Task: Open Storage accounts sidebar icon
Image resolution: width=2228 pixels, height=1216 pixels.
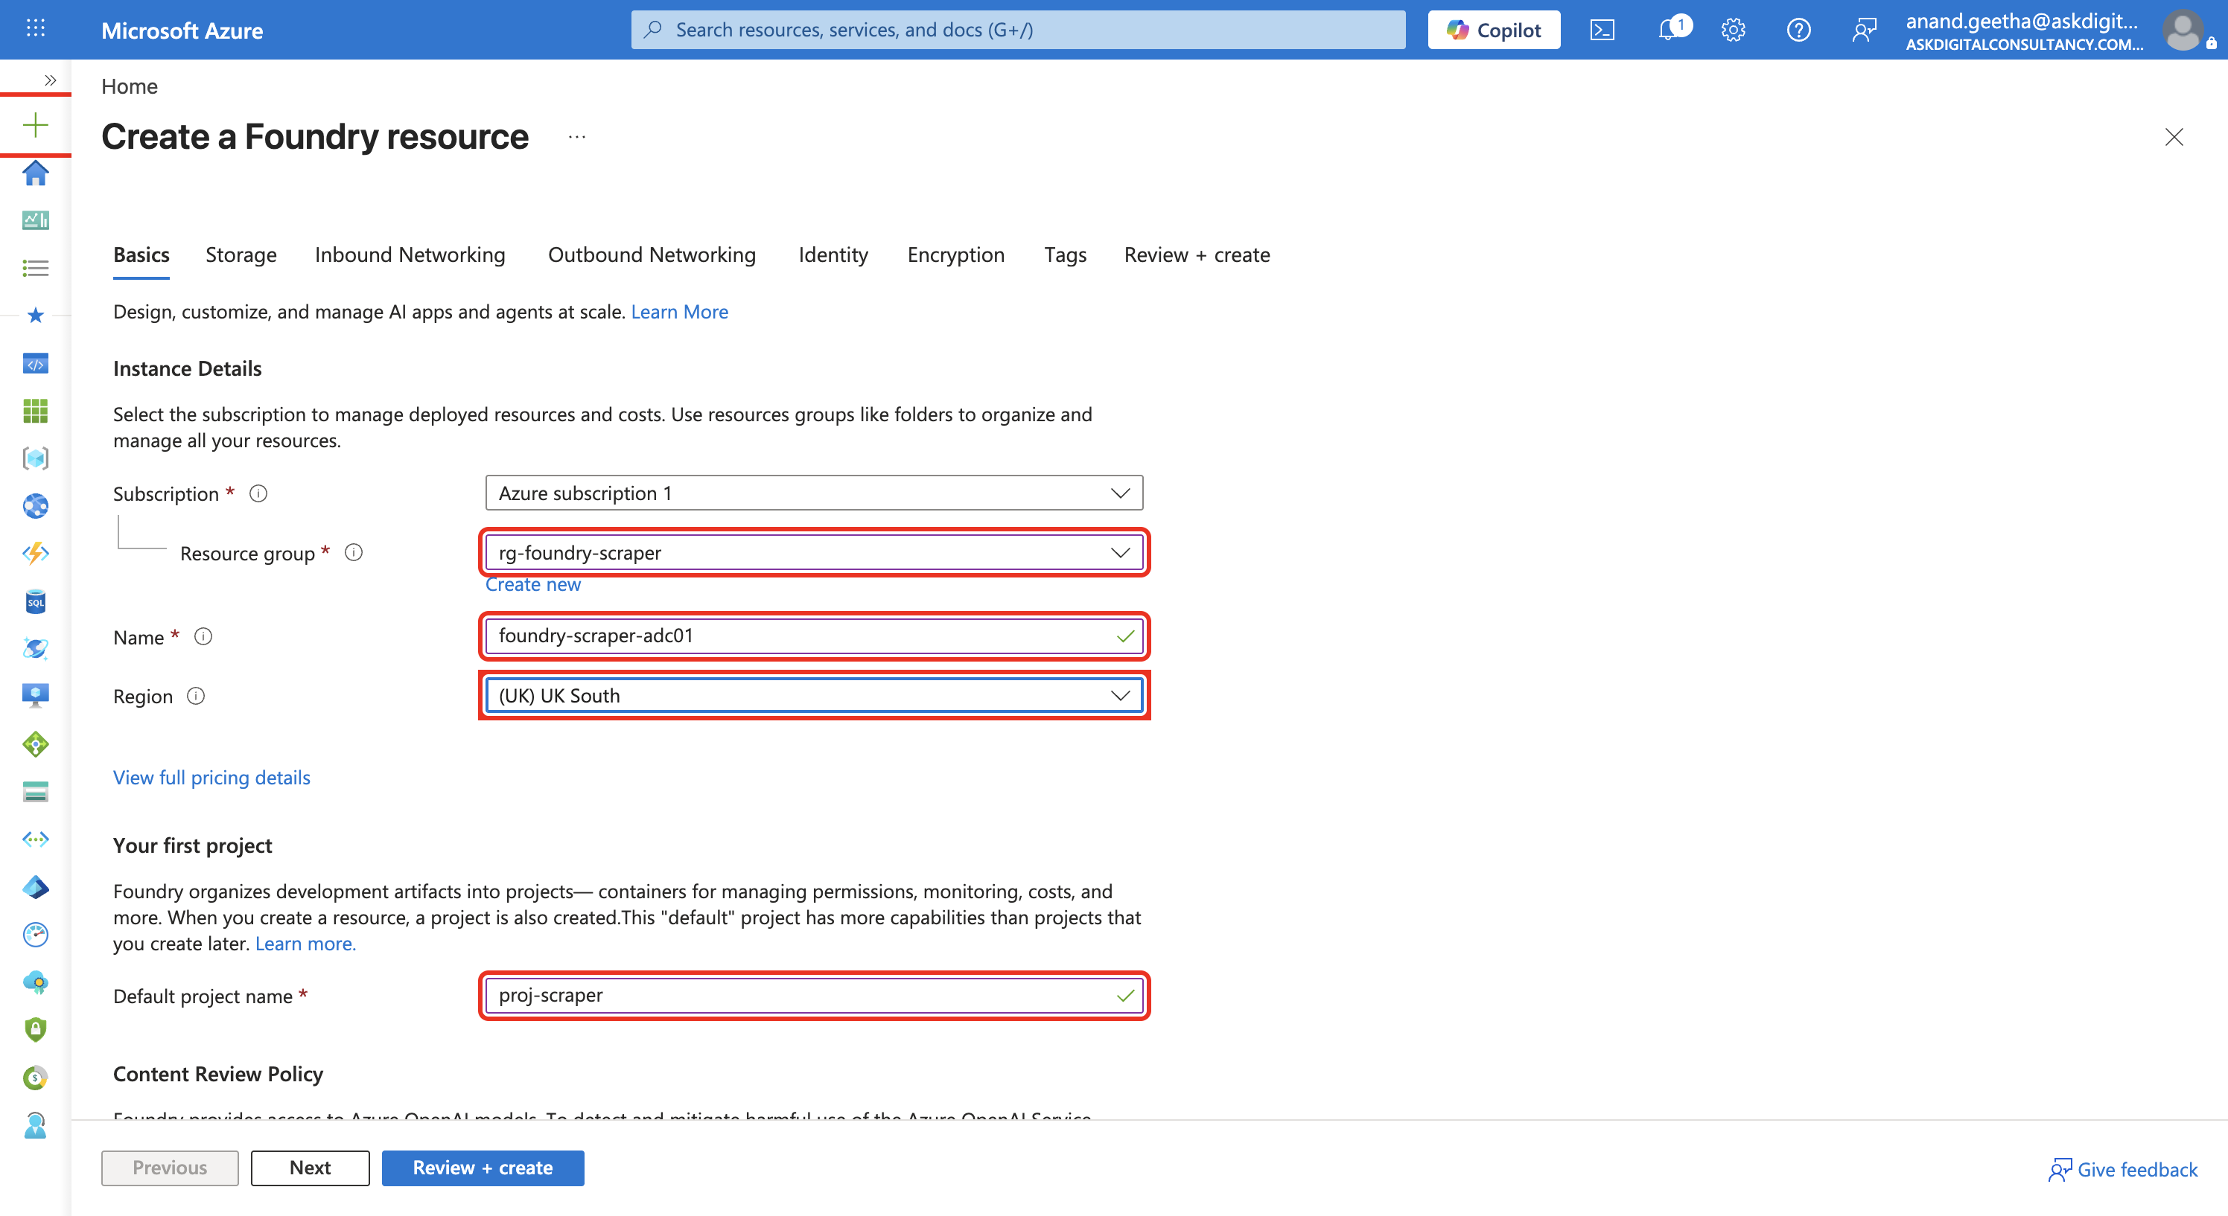Action: pyautogui.click(x=36, y=792)
